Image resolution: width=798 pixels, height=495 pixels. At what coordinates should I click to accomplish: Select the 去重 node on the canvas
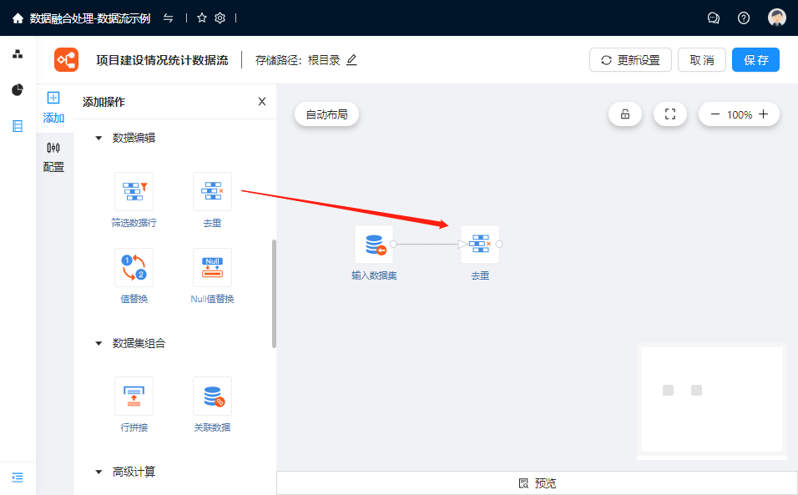(x=480, y=245)
